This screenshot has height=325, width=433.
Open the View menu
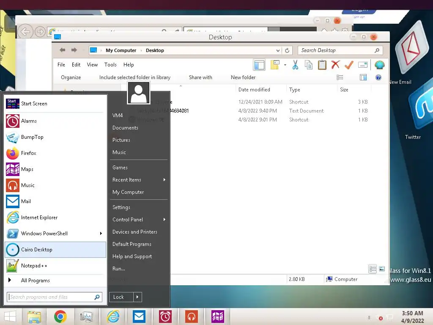92,65
